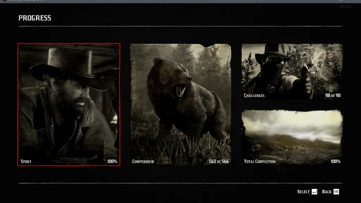Choose the Challenges label text

coord(254,96)
